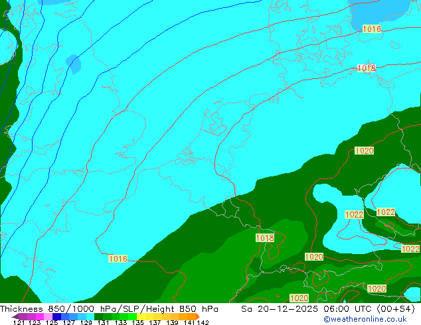The height and width of the screenshot is (325, 421).
Task: Click the orange arrow at legend's right end
Action: [198, 316]
